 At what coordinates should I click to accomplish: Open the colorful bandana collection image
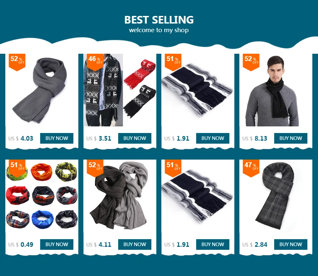41,196
